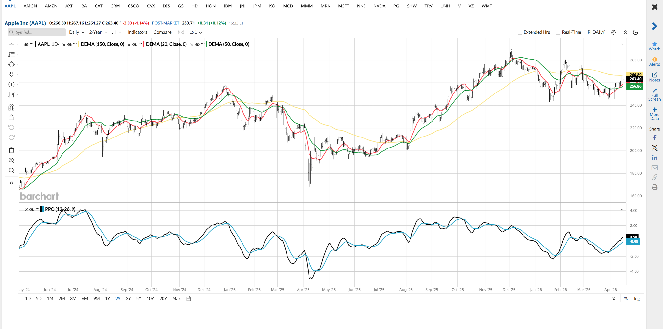Open the Indicators menu
663x329 pixels.
tap(137, 32)
